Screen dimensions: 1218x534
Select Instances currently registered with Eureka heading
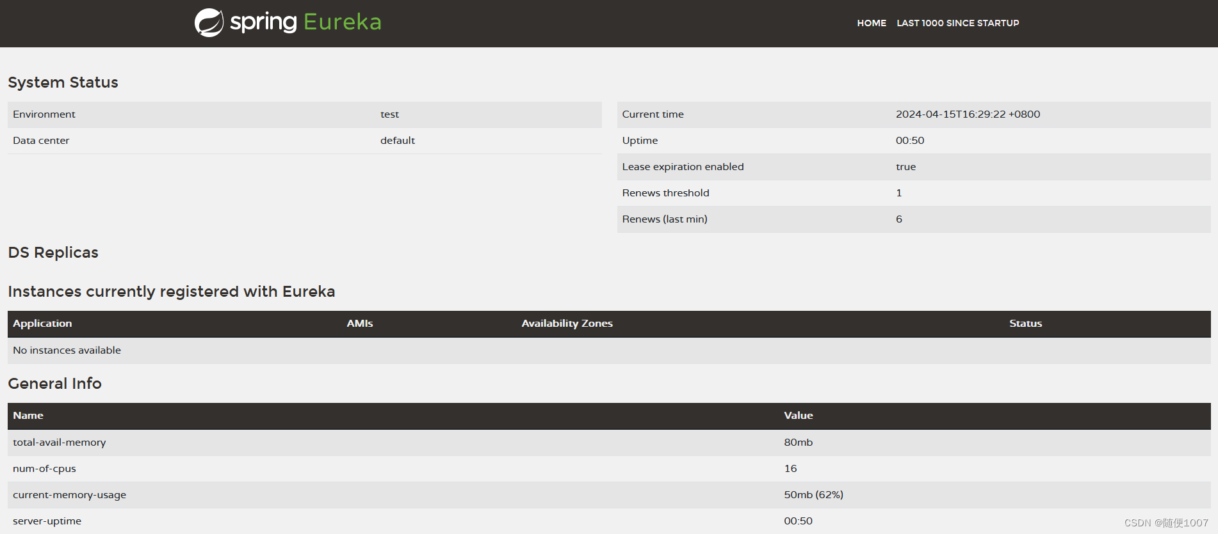pyautogui.click(x=172, y=292)
